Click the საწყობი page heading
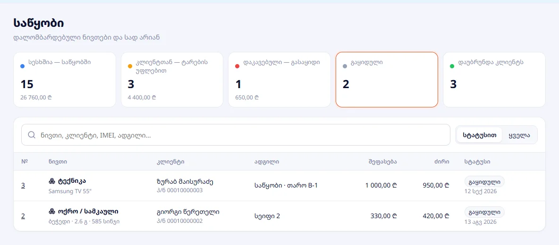Viewport: 559px width, 245px height. click(x=39, y=24)
